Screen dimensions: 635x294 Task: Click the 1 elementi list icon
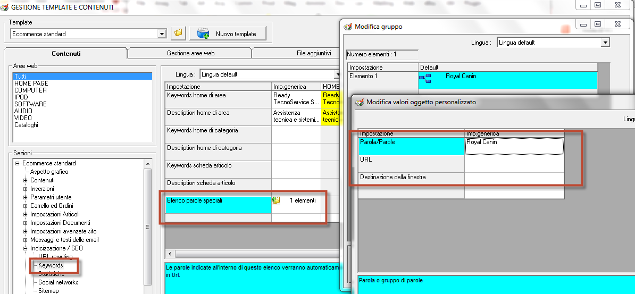276,200
